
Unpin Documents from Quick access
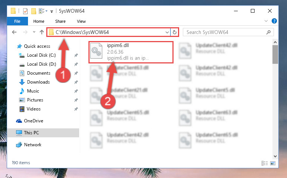tap(76, 73)
